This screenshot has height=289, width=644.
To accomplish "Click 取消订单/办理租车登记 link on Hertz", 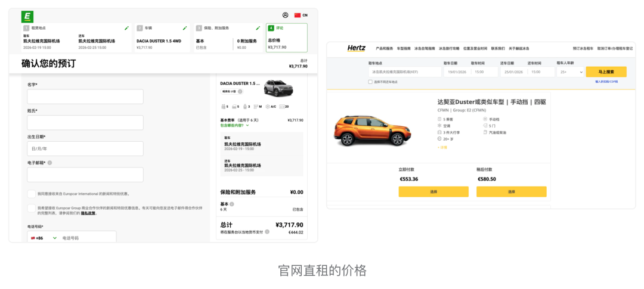I will (x=615, y=48).
